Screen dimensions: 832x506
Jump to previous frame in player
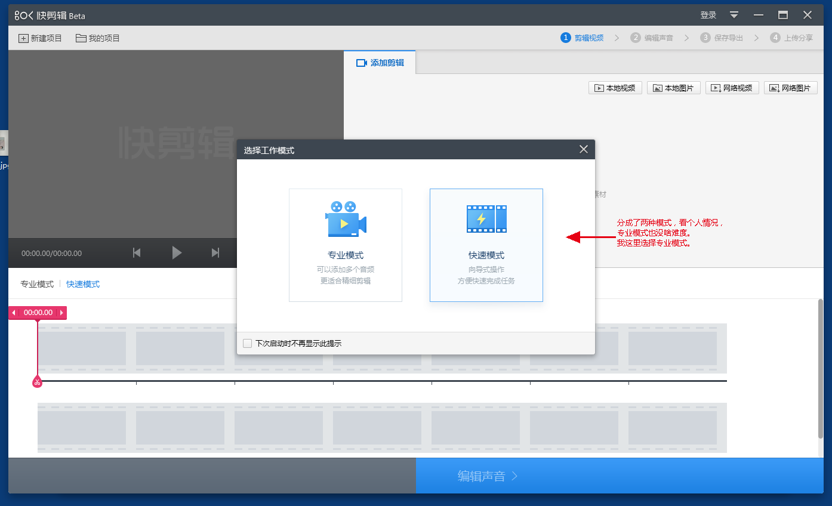tap(137, 253)
